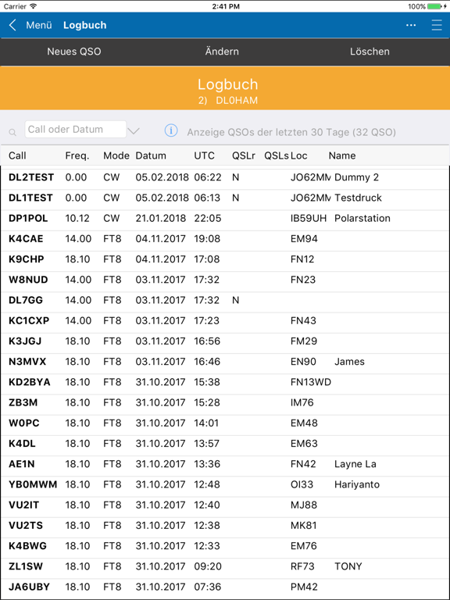The image size is (450, 600).
Task: Tap Löschen to delete QSO
Action: point(370,52)
